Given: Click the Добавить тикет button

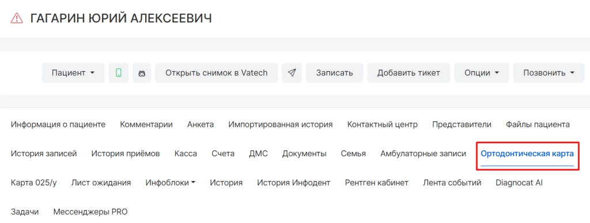Looking at the screenshot, I should point(409,73).
